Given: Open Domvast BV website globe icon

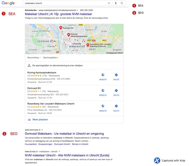Looking at the screenshot, I should [103, 90].
